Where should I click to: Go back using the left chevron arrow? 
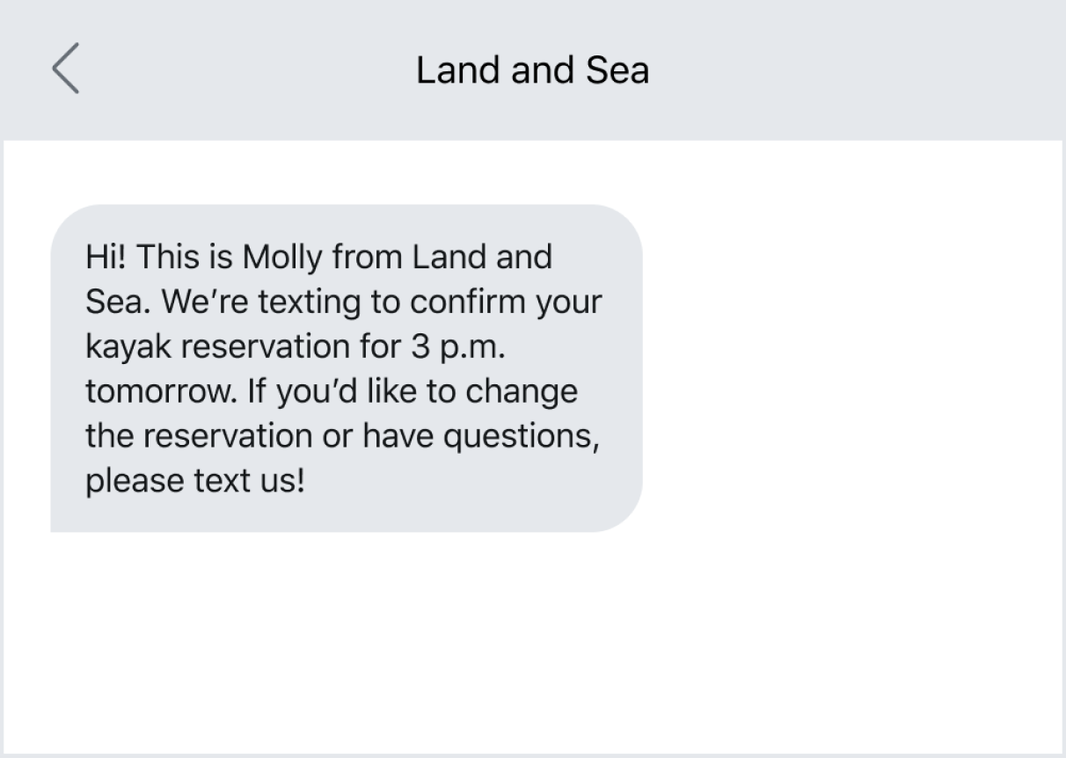(x=66, y=69)
